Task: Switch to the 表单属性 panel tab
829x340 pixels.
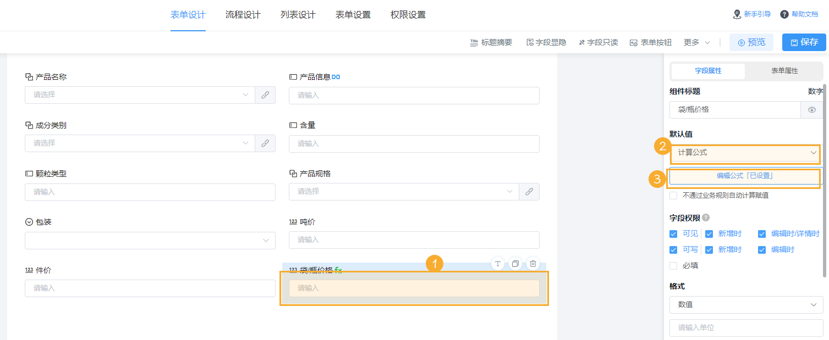Action: (784, 71)
